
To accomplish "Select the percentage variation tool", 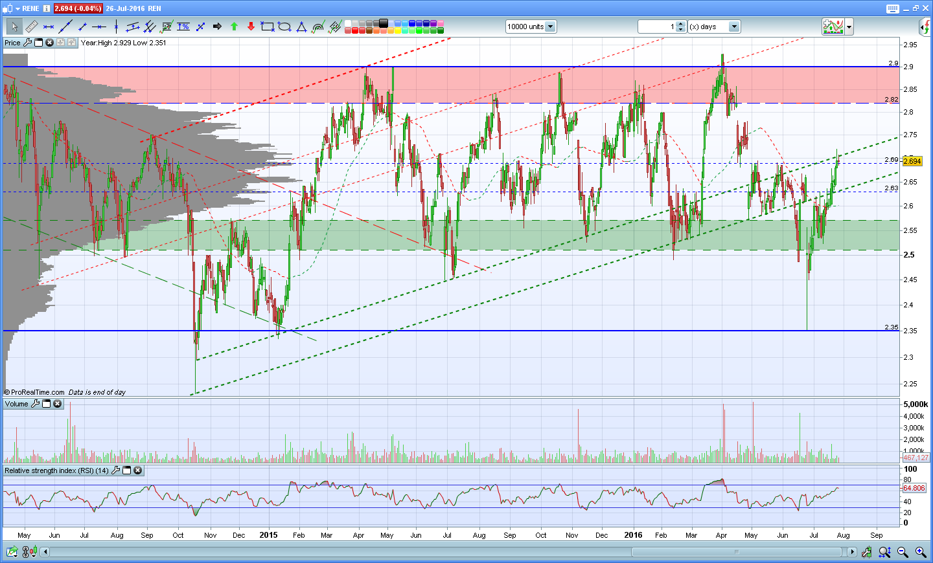I will [x=183, y=27].
